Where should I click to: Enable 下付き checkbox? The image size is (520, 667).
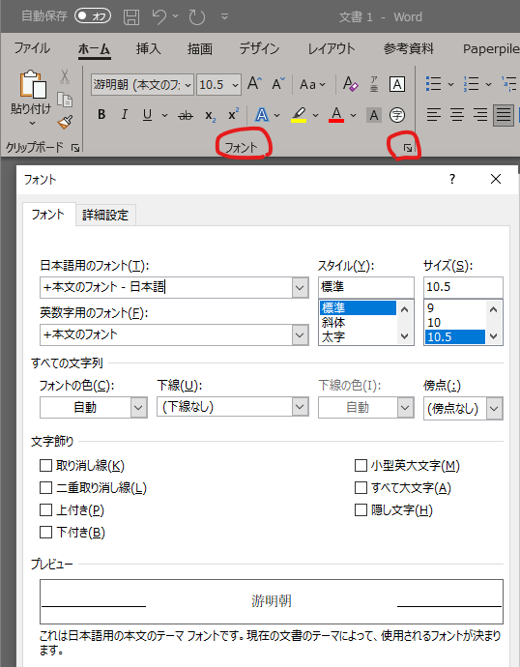click(x=45, y=532)
